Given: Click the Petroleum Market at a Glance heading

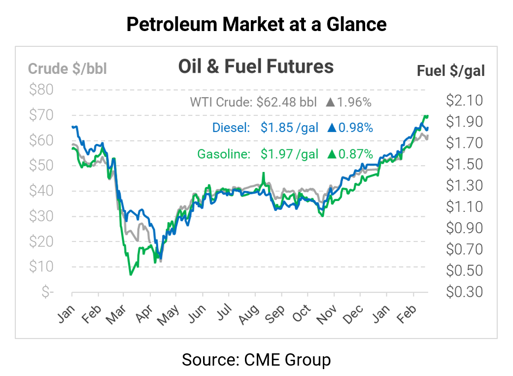Looking at the screenshot, I should [256, 24].
